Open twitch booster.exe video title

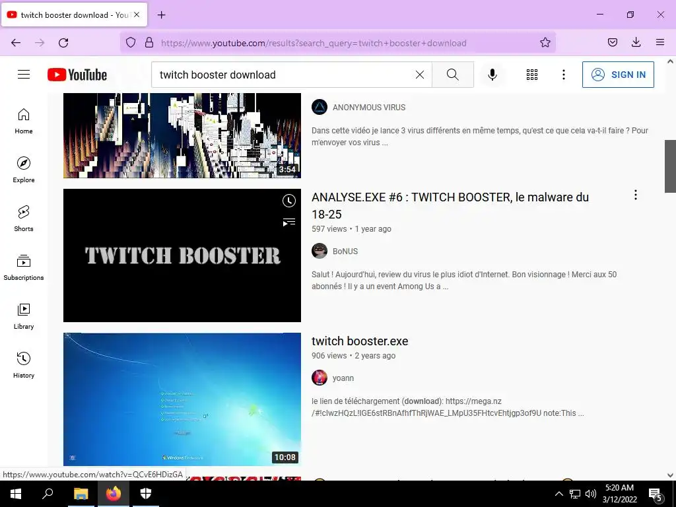[x=360, y=341]
